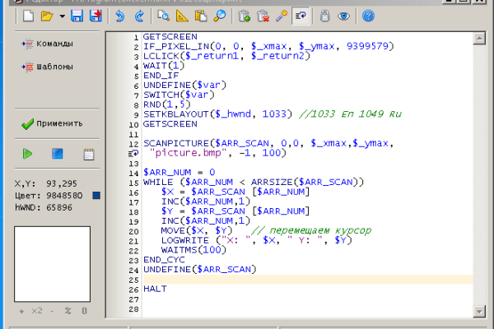The image size is (494, 329).
Task: Open the Команды panel
Action: [x=47, y=44]
